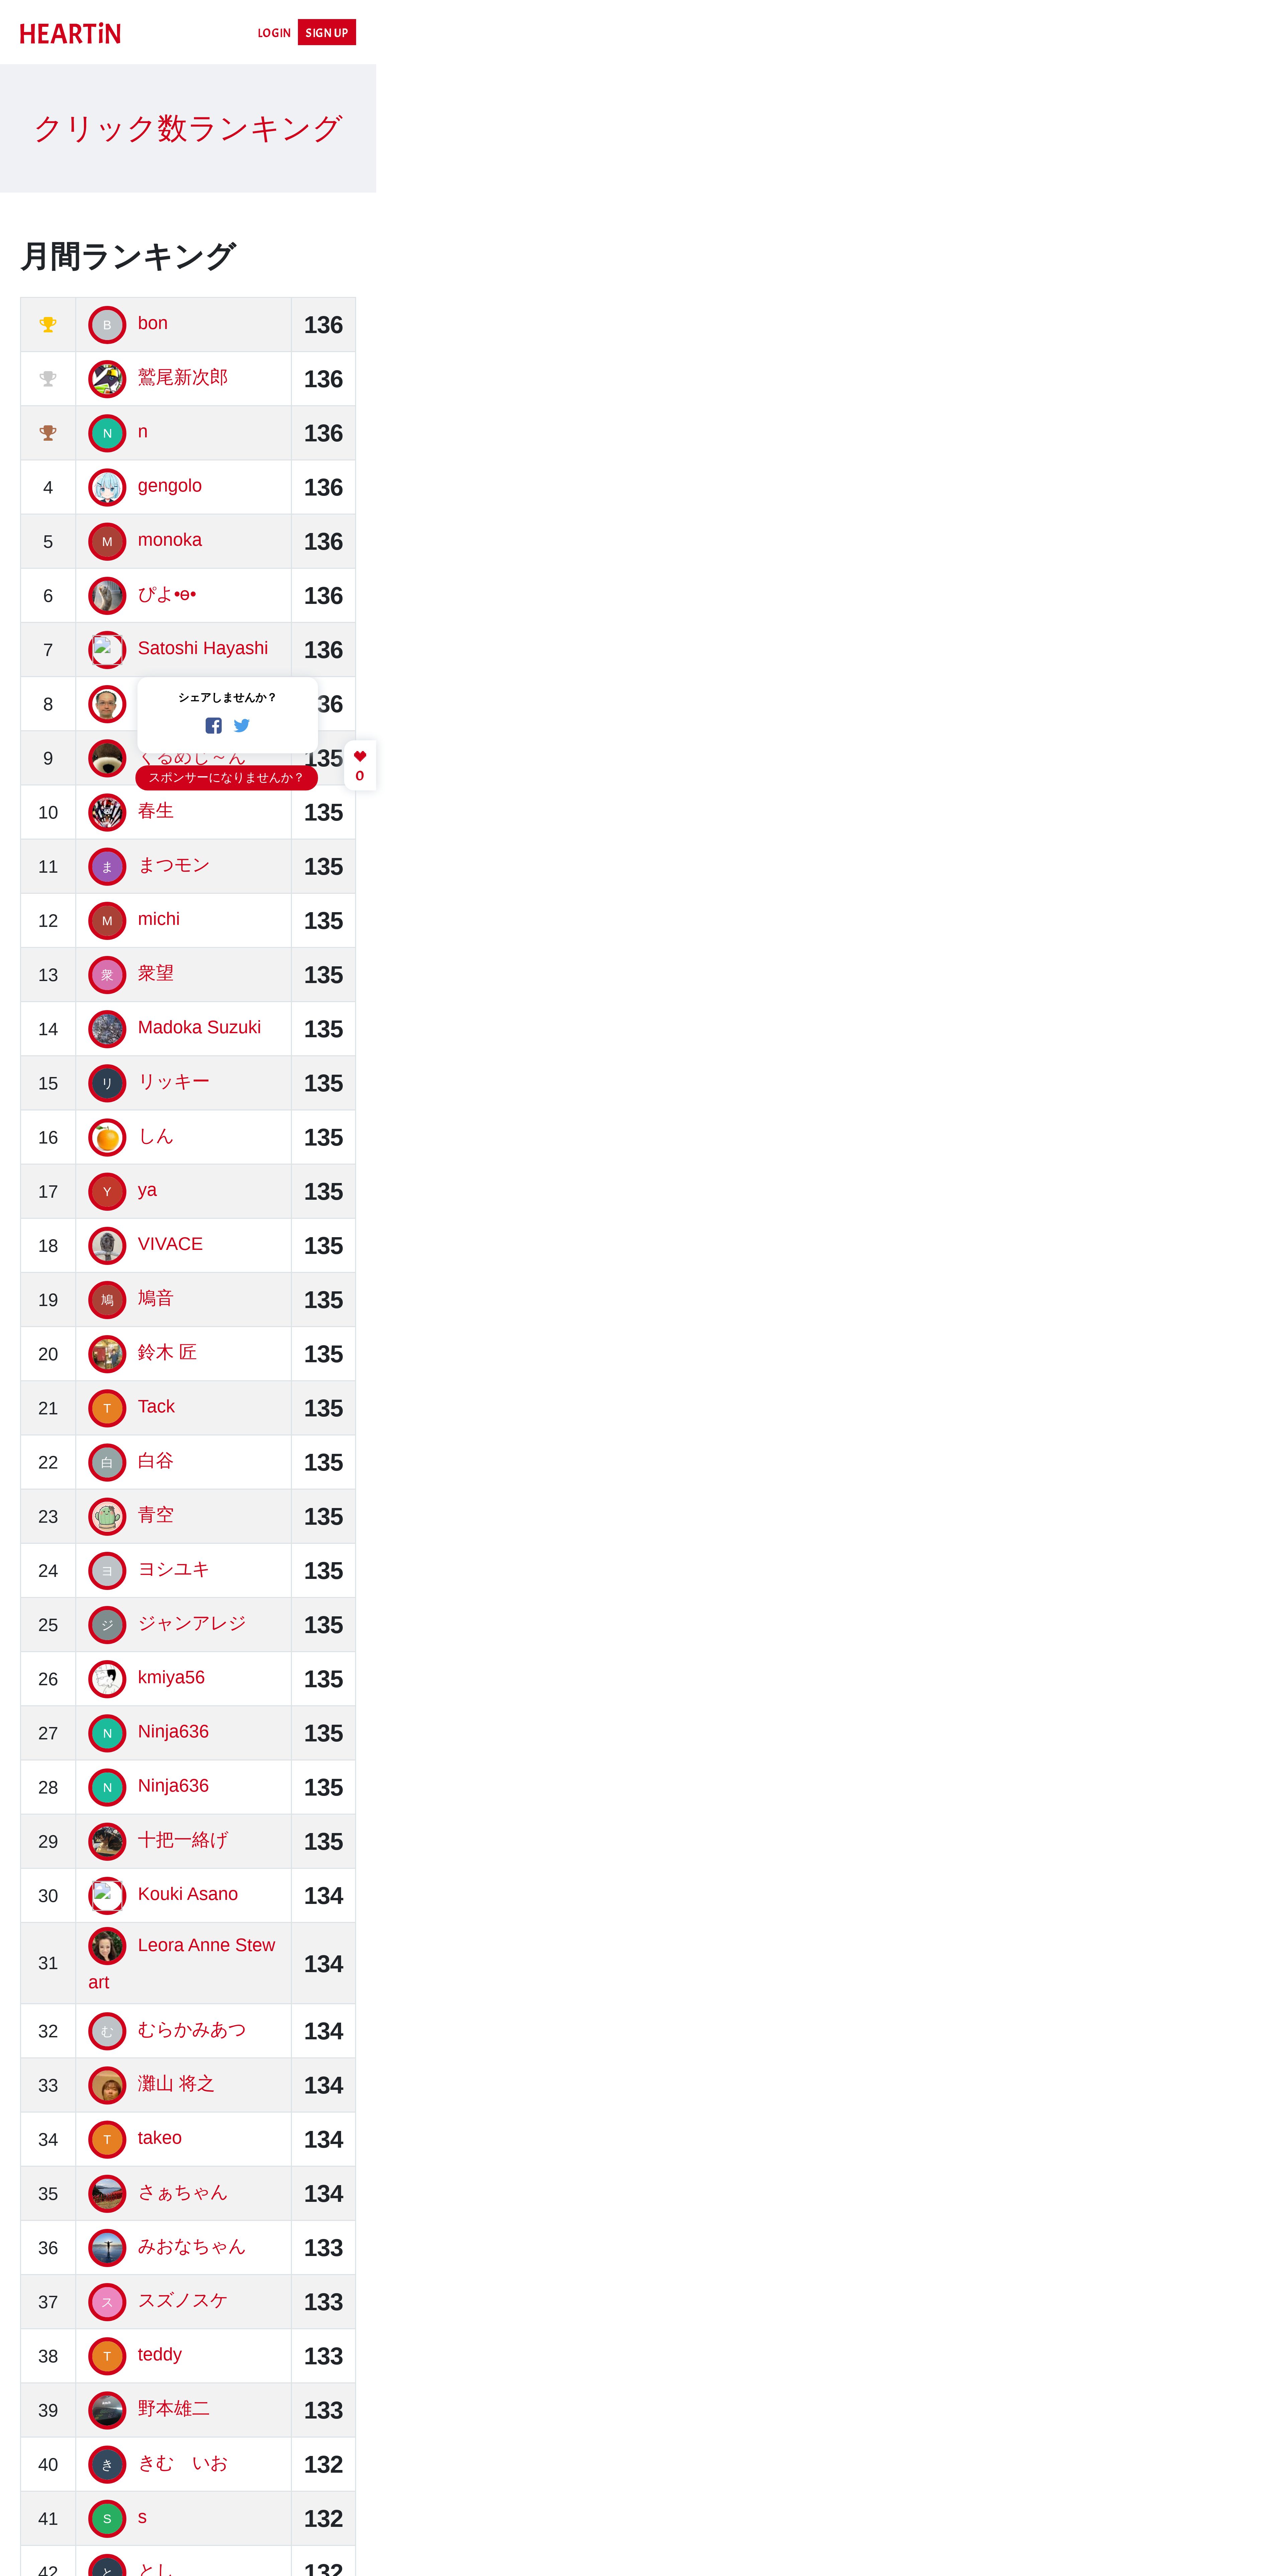
Task: Open kmiya56 profile link
Action: [171, 1677]
